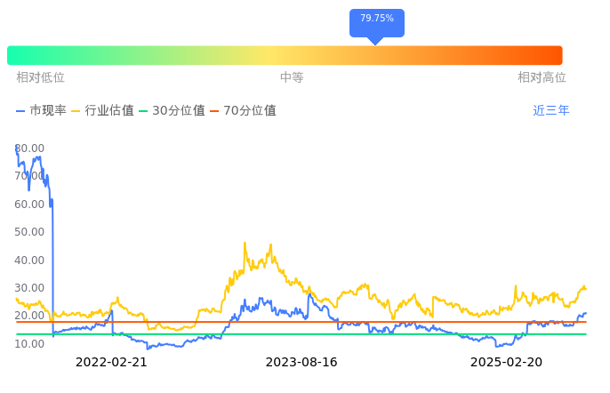Click the 2025-02-20 date axis label
Screen dimensions: 610x393
[506, 362]
